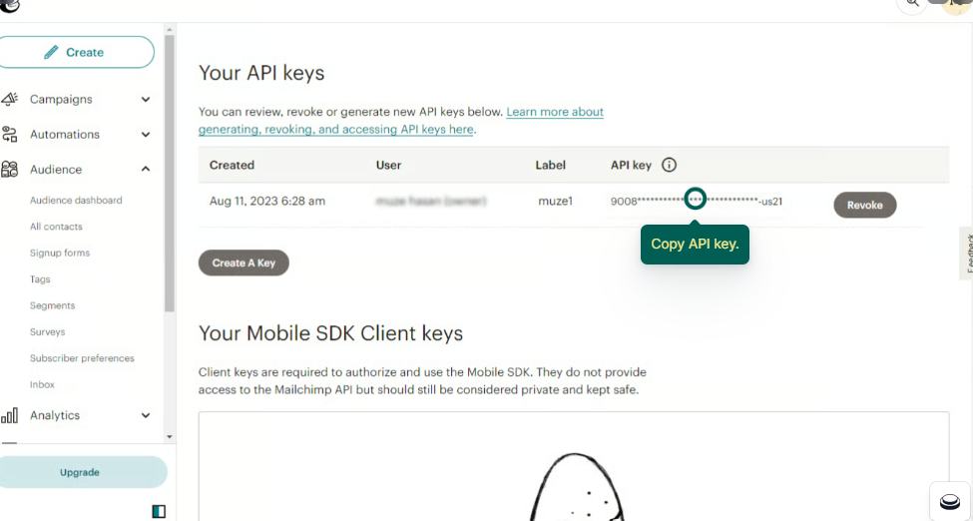Click the sidebar scrollbar down arrow
This screenshot has height=521, width=973.
tap(170, 437)
